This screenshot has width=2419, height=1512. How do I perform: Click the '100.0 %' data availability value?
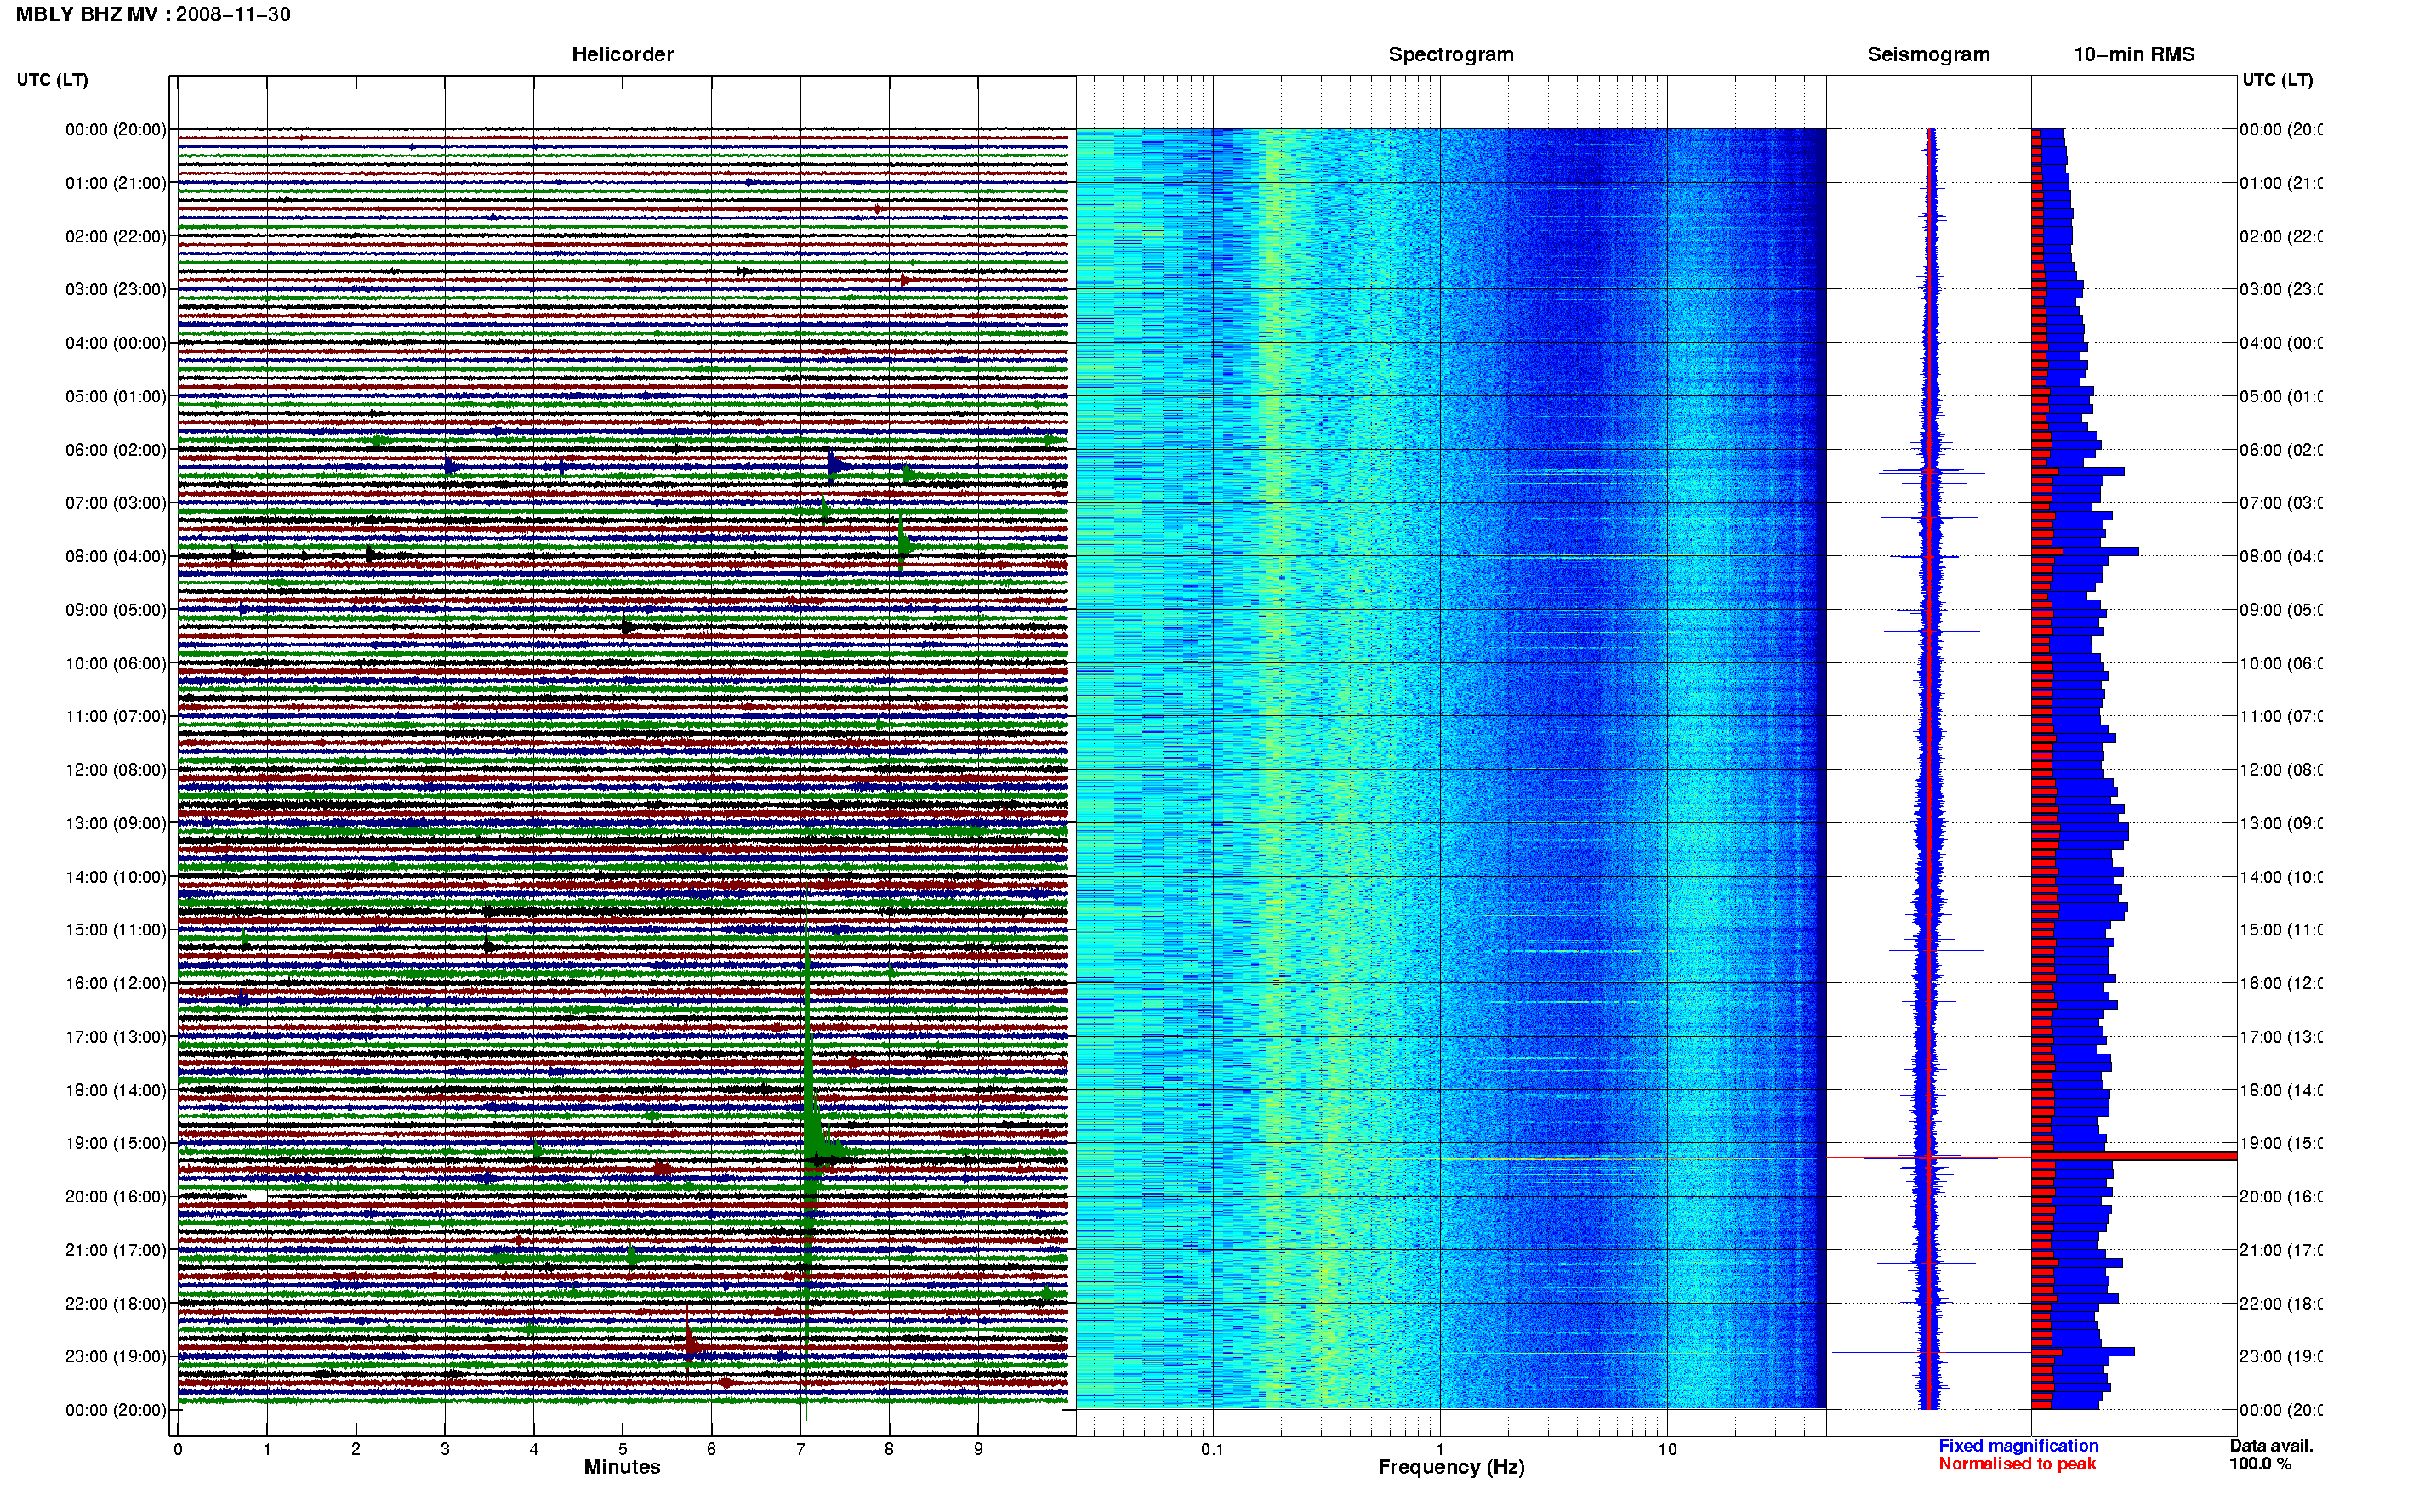pyautogui.click(x=2260, y=1464)
